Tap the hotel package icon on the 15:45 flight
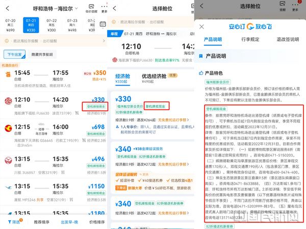The width and height of the screenshot is (306, 229). point(8,74)
